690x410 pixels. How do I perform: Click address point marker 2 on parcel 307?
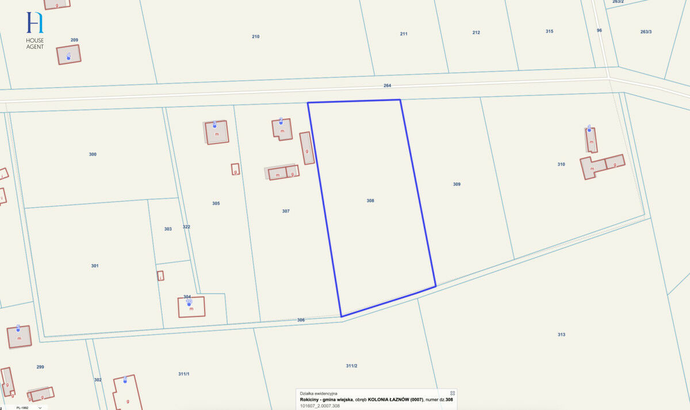click(x=281, y=121)
